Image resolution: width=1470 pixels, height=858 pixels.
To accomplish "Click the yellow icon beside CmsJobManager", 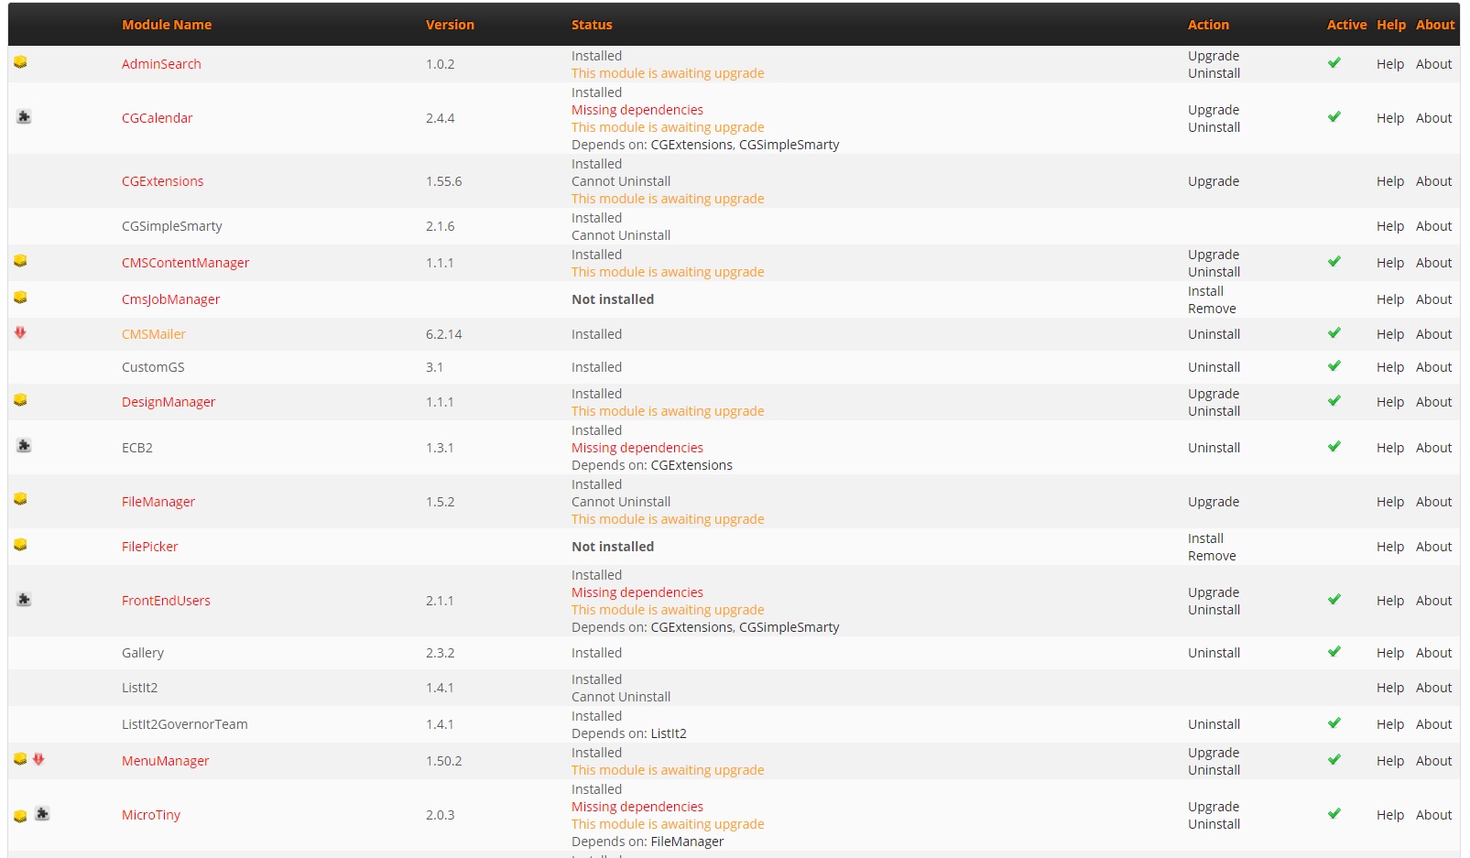I will (20, 298).
